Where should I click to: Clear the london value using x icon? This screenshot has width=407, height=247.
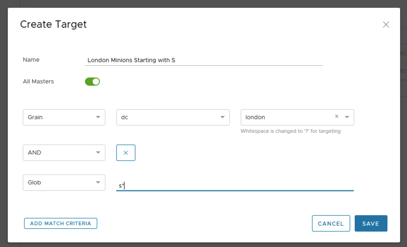point(337,116)
